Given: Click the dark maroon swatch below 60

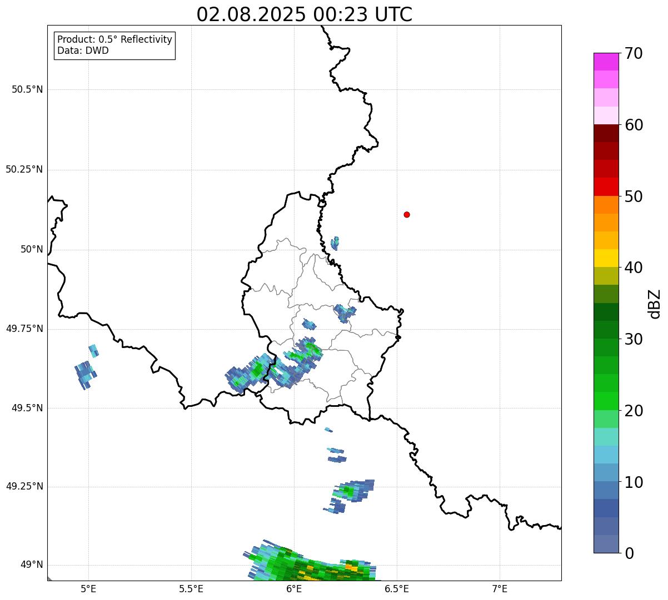Looking at the screenshot, I should (606, 133).
